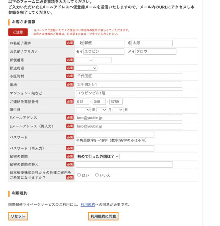Click the 名 kanji given name field
Image resolution: width=220 pixels, height=226 pixels.
pyautogui.click(x=152, y=43)
